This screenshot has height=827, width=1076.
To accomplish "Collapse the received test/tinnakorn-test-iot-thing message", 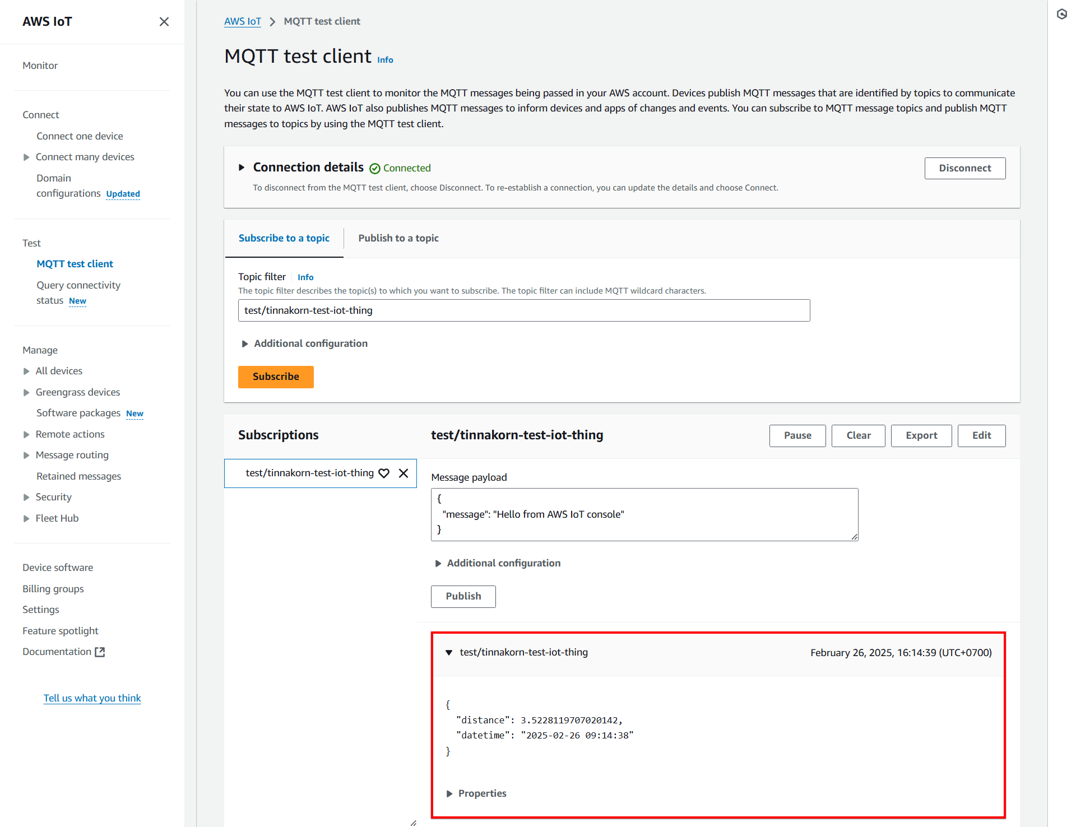I will tap(449, 652).
